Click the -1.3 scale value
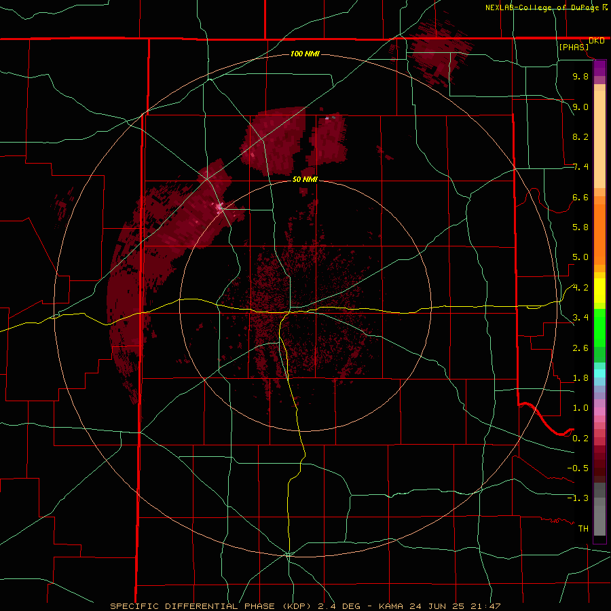Screen dimensions: 611x611 click(x=578, y=498)
